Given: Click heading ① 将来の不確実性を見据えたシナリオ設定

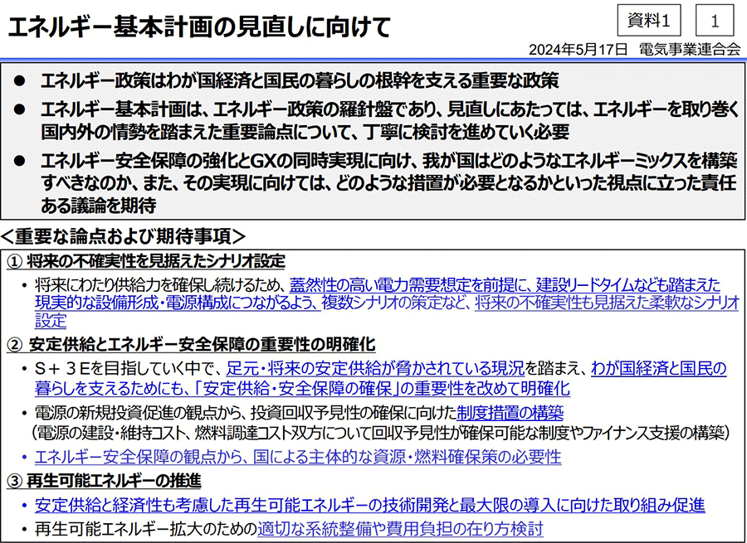Looking at the screenshot, I should click(146, 261).
